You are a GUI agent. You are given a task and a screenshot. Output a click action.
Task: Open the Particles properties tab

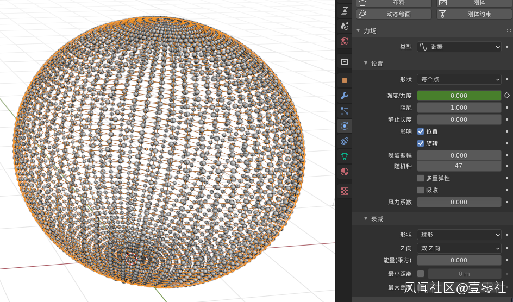click(345, 111)
